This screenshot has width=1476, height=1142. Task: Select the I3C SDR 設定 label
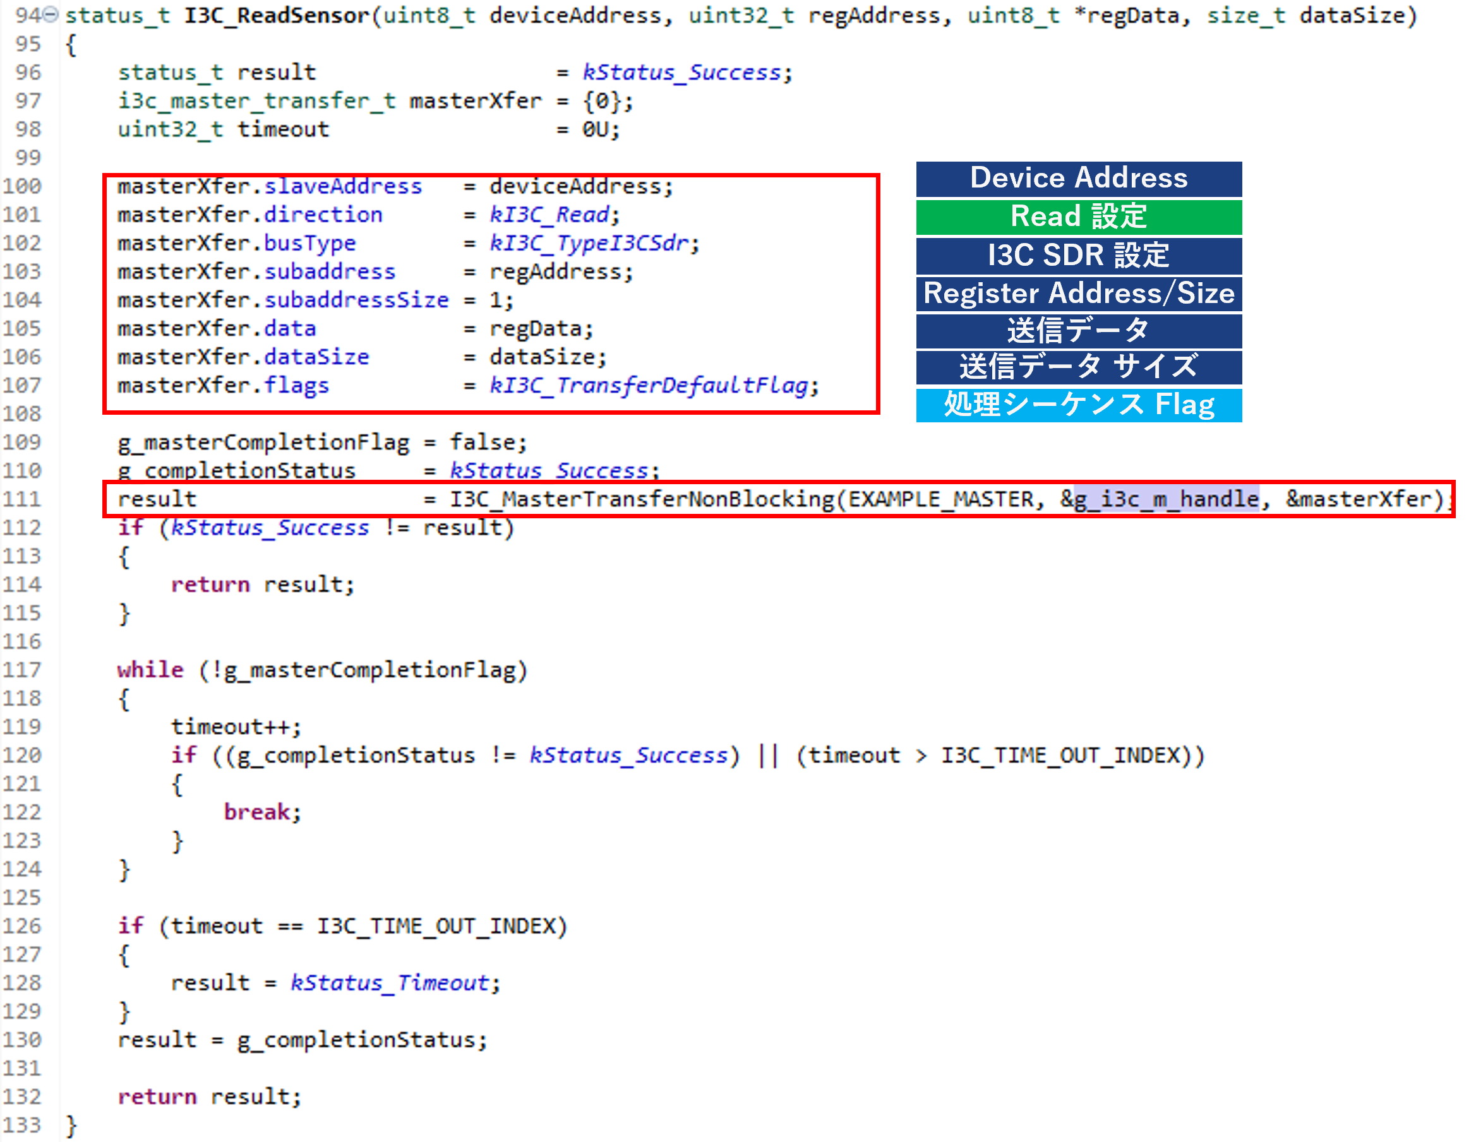point(1078,255)
